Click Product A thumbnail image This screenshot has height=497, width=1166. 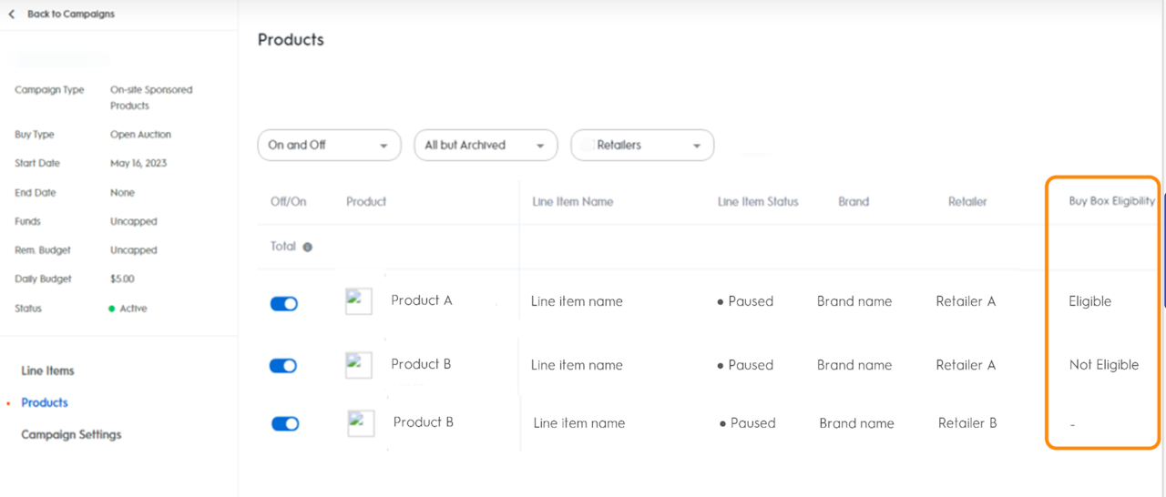(358, 301)
